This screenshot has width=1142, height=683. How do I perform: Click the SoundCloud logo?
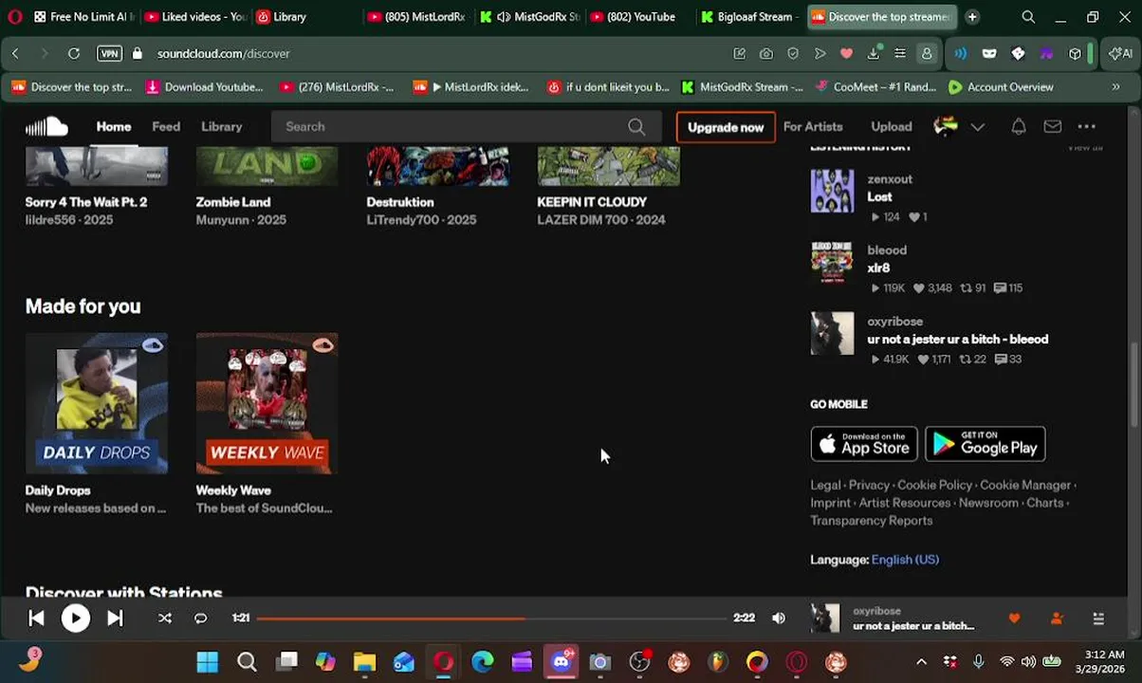point(46,126)
